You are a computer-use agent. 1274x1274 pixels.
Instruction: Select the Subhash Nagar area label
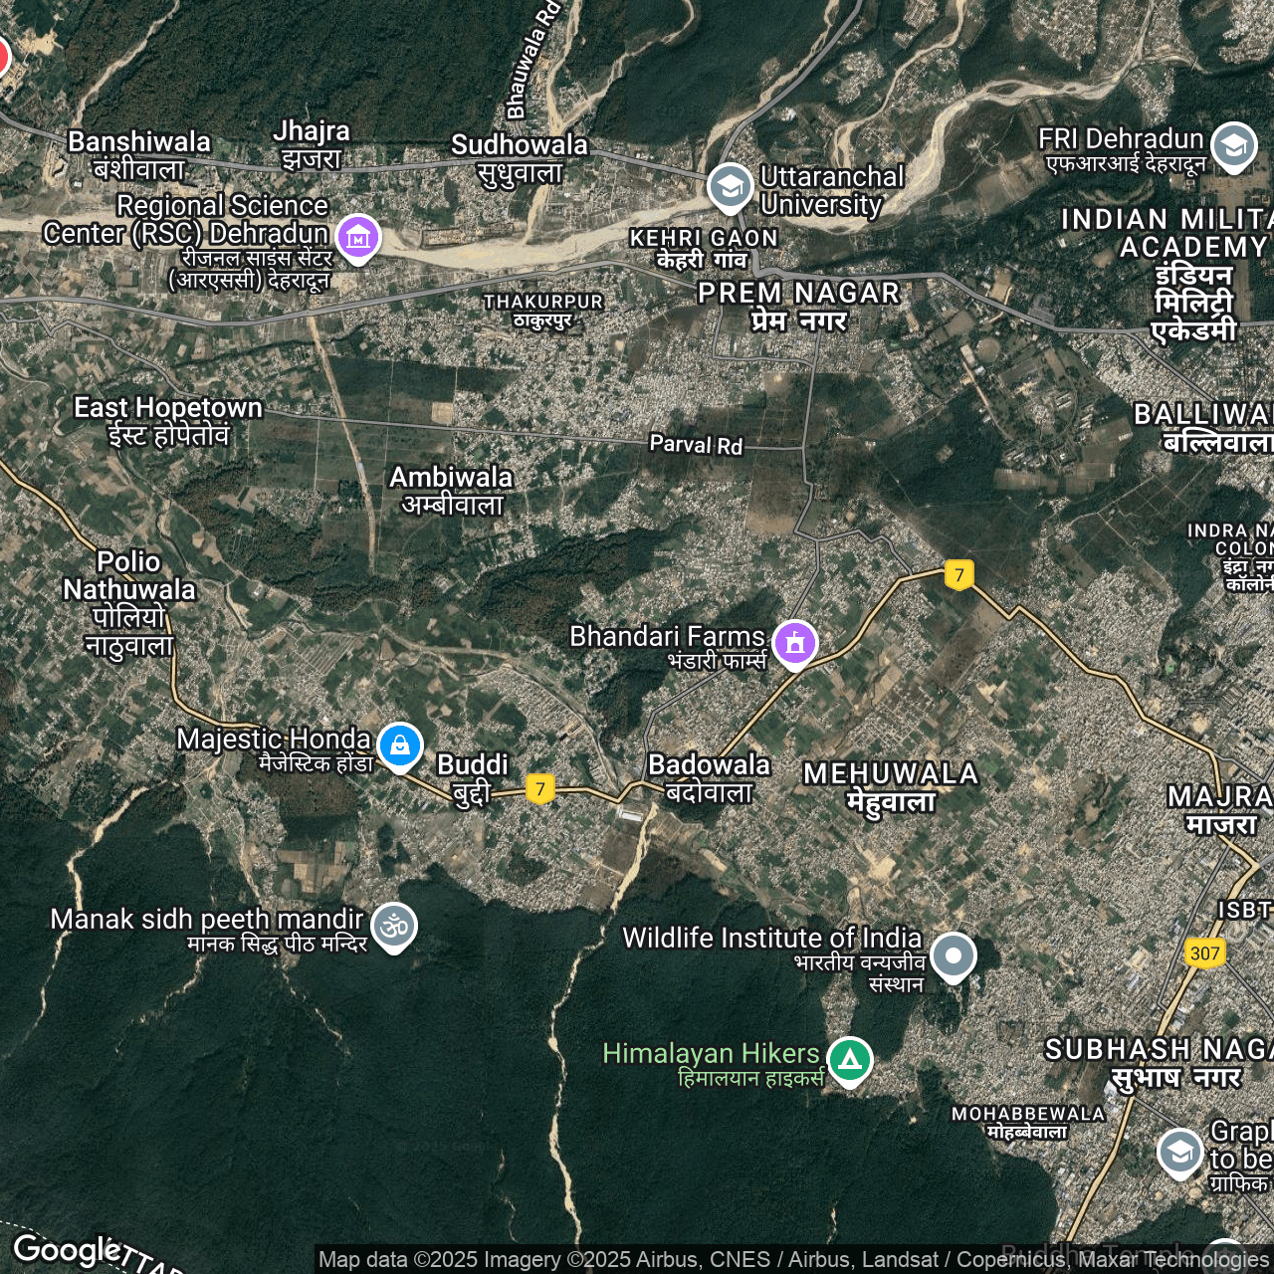point(1155,1062)
